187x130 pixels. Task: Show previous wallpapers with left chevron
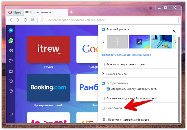103,42
